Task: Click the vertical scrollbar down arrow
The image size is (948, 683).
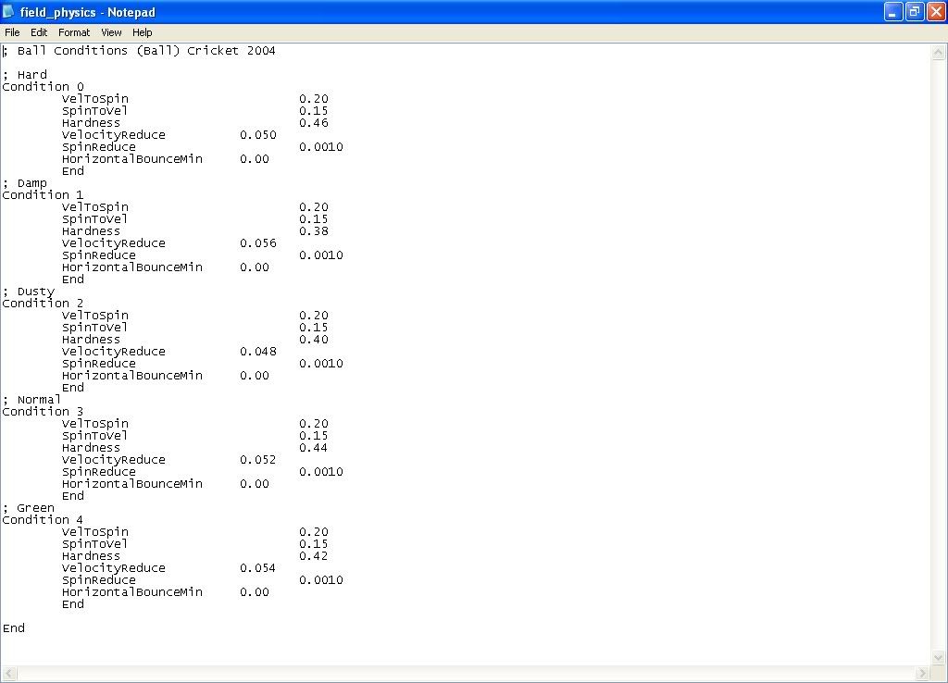Action: 939,657
